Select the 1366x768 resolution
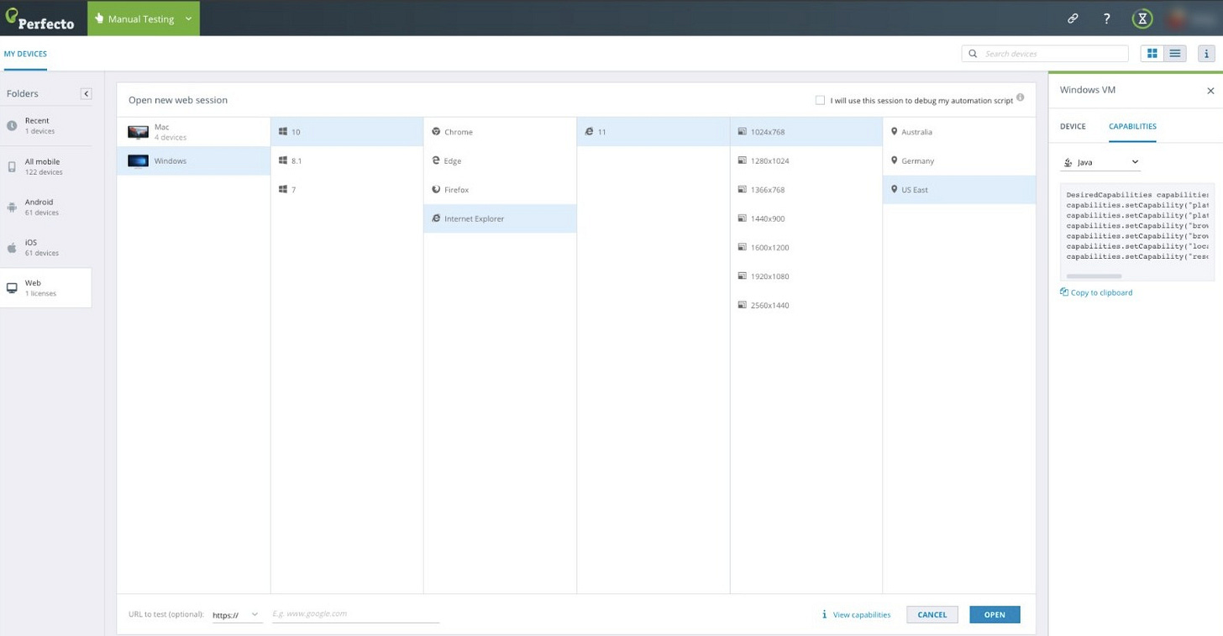 806,189
